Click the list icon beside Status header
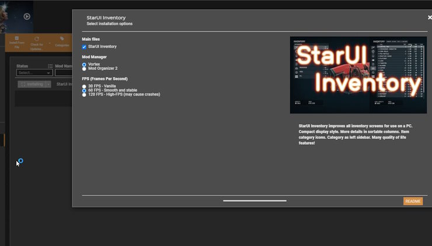Image resolution: width=432 pixels, height=246 pixels. coord(50,66)
